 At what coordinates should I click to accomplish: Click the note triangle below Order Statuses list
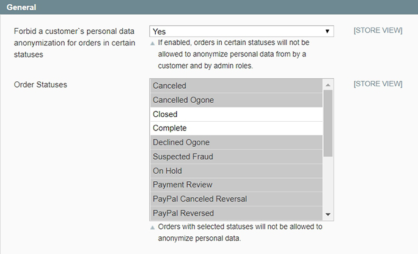(x=153, y=227)
